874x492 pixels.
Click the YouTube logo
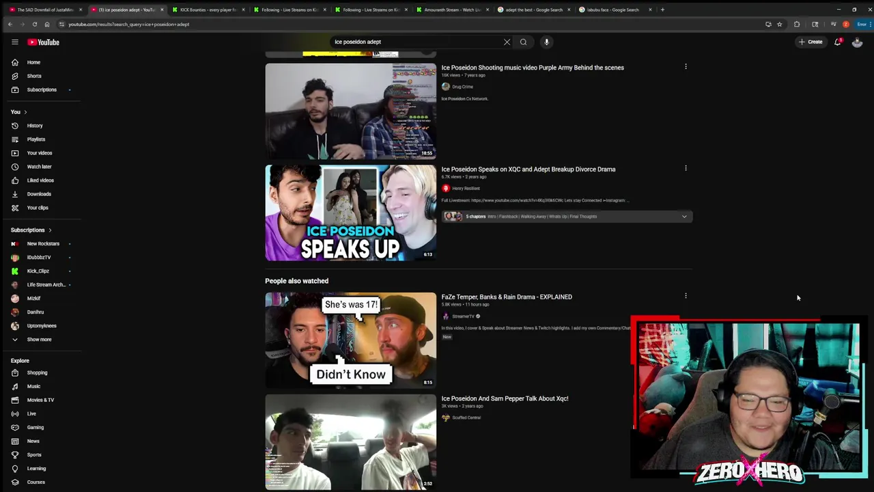[x=43, y=42]
